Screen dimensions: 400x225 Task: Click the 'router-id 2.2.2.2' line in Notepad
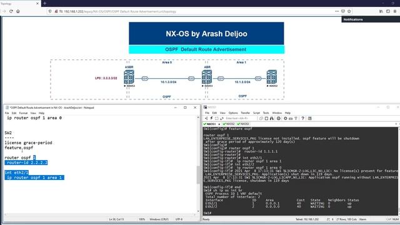[x=27, y=162]
